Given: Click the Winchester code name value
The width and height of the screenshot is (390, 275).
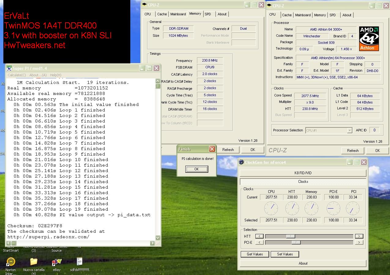Looking at the screenshot, I should tap(312, 36).
